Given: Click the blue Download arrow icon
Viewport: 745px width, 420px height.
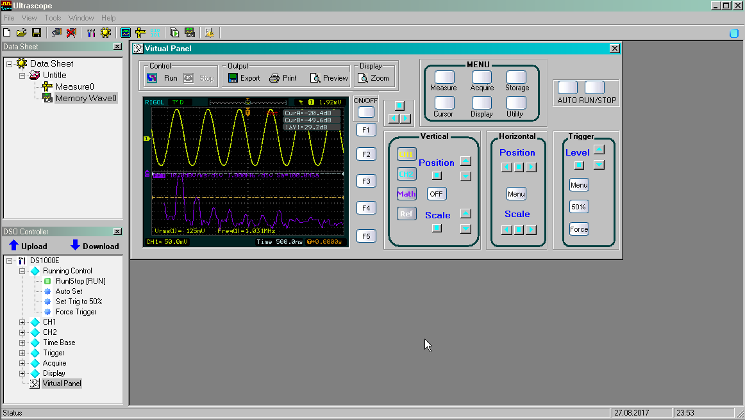Looking at the screenshot, I should (x=75, y=245).
